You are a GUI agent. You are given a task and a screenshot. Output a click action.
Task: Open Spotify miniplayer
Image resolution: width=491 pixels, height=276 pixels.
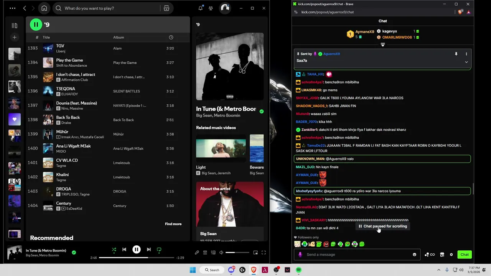(255, 253)
